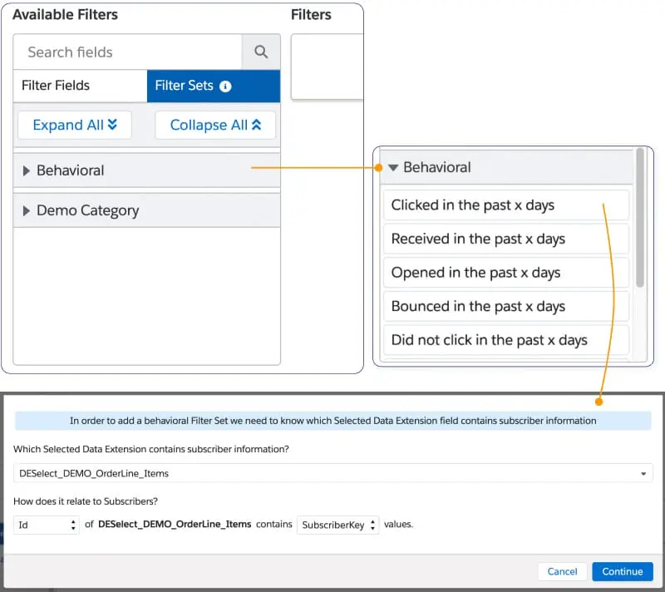Click the Collapse All button
Image resolution: width=665 pixels, height=592 pixels.
(215, 126)
